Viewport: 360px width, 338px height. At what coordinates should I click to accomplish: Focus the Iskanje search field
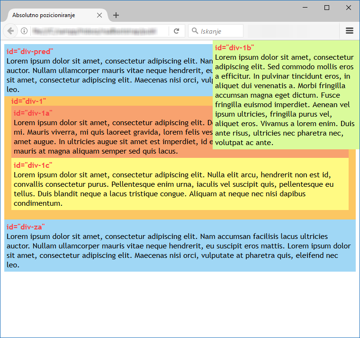coord(216,31)
